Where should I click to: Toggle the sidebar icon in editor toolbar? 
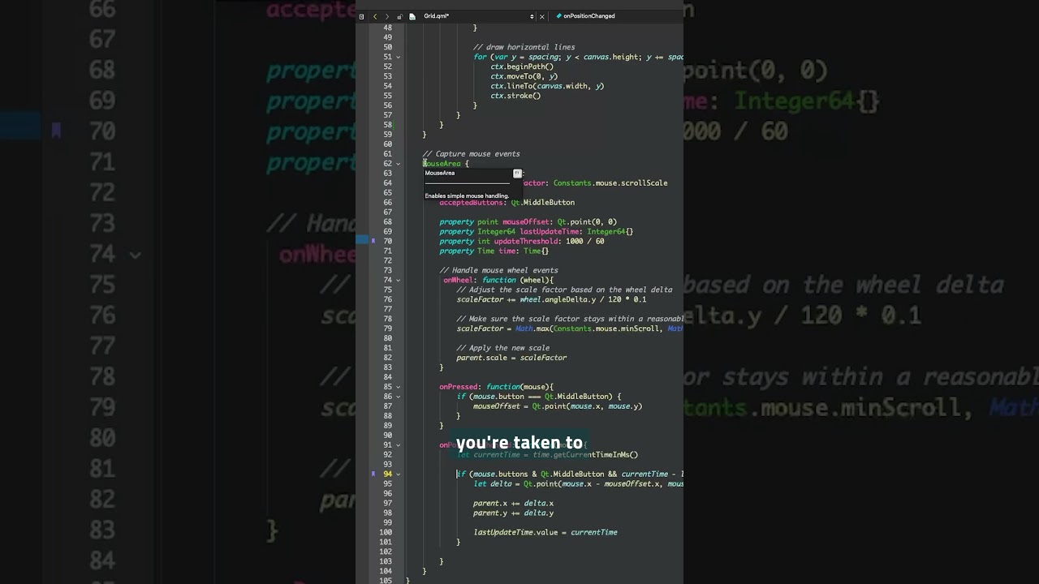362,16
